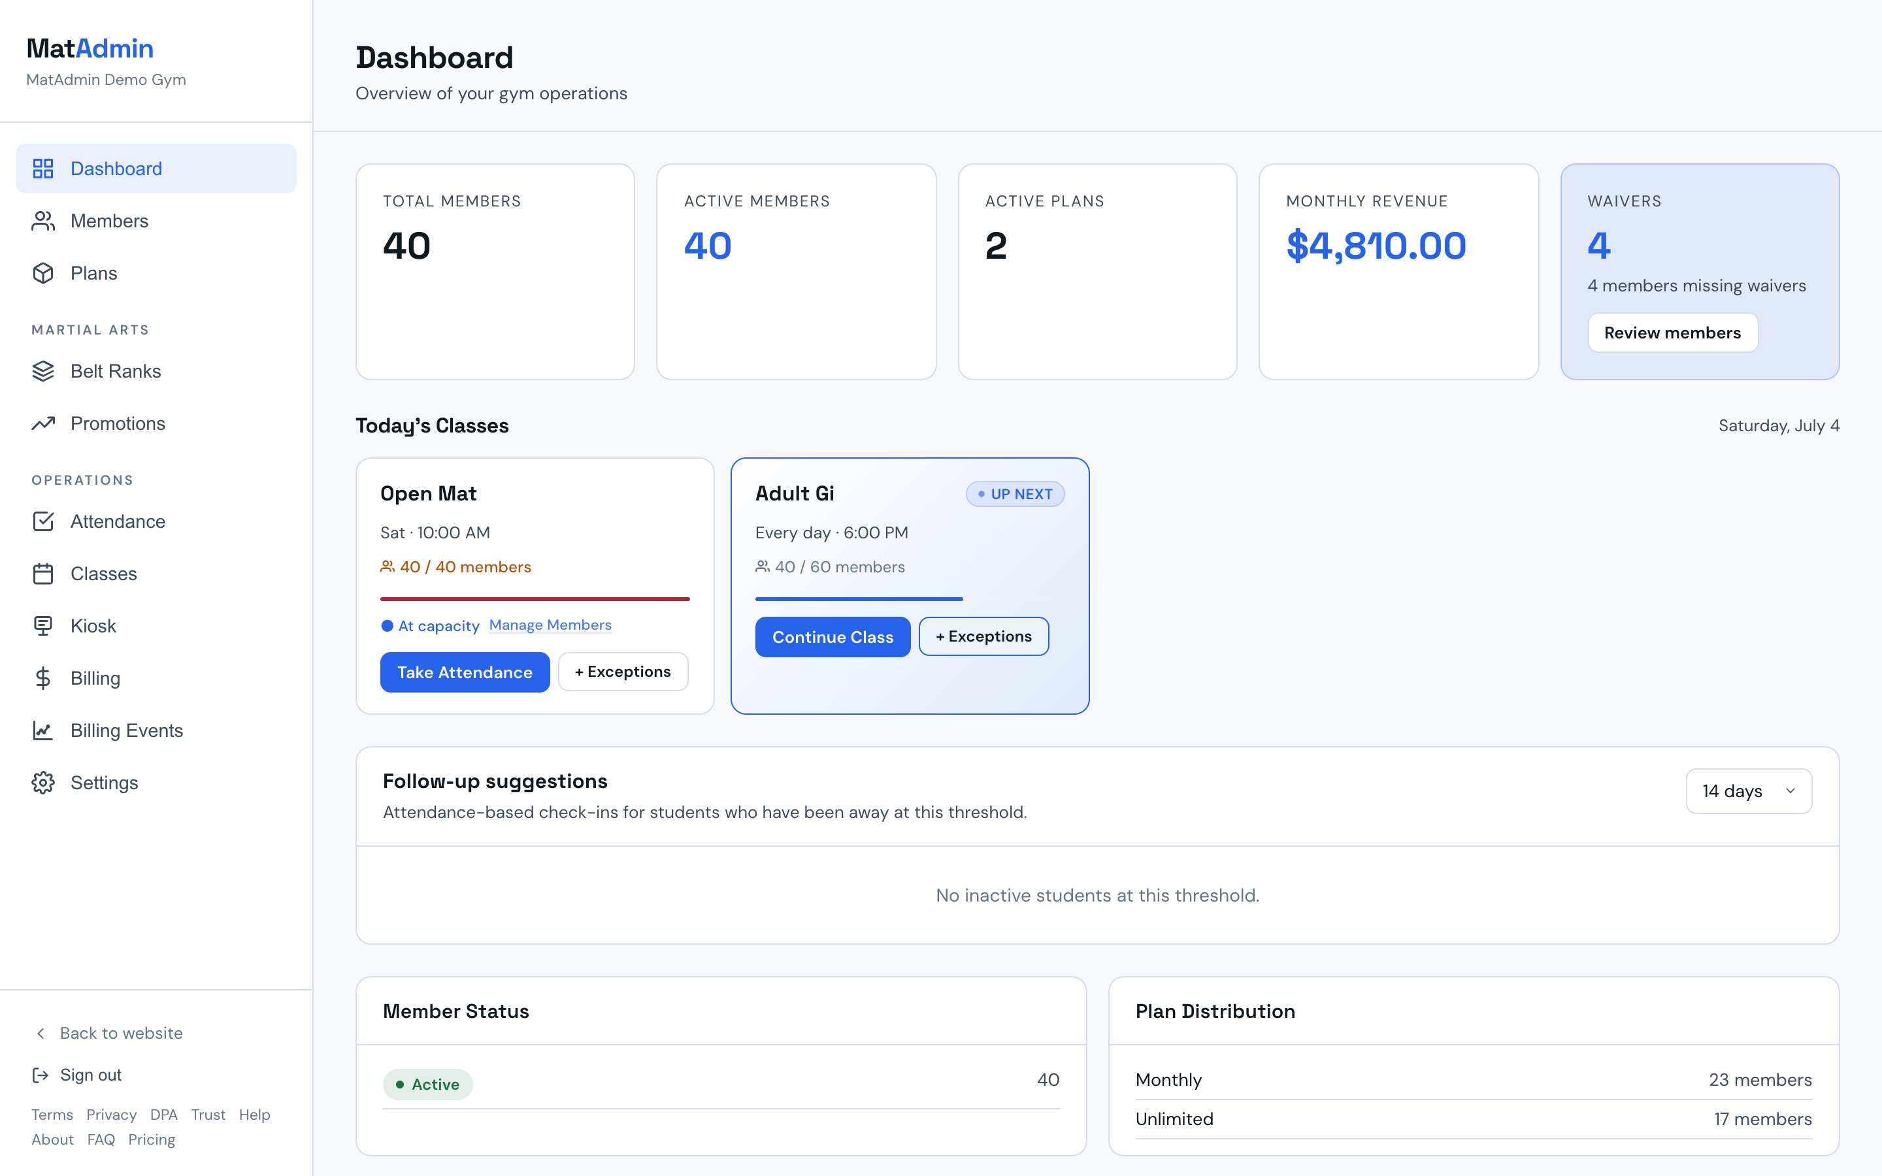Click the Settings gear icon
The image size is (1882, 1176).
42,781
